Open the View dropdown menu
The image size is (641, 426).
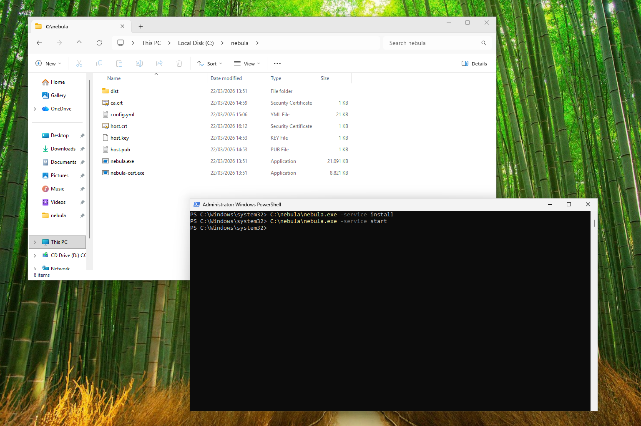[247, 63]
